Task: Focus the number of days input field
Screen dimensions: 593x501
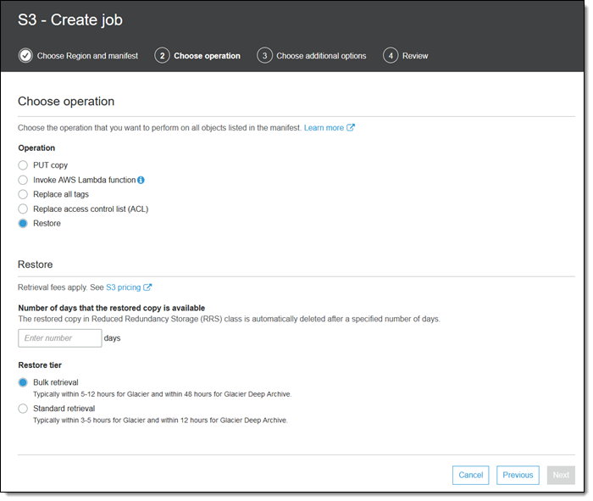Action: click(x=59, y=338)
